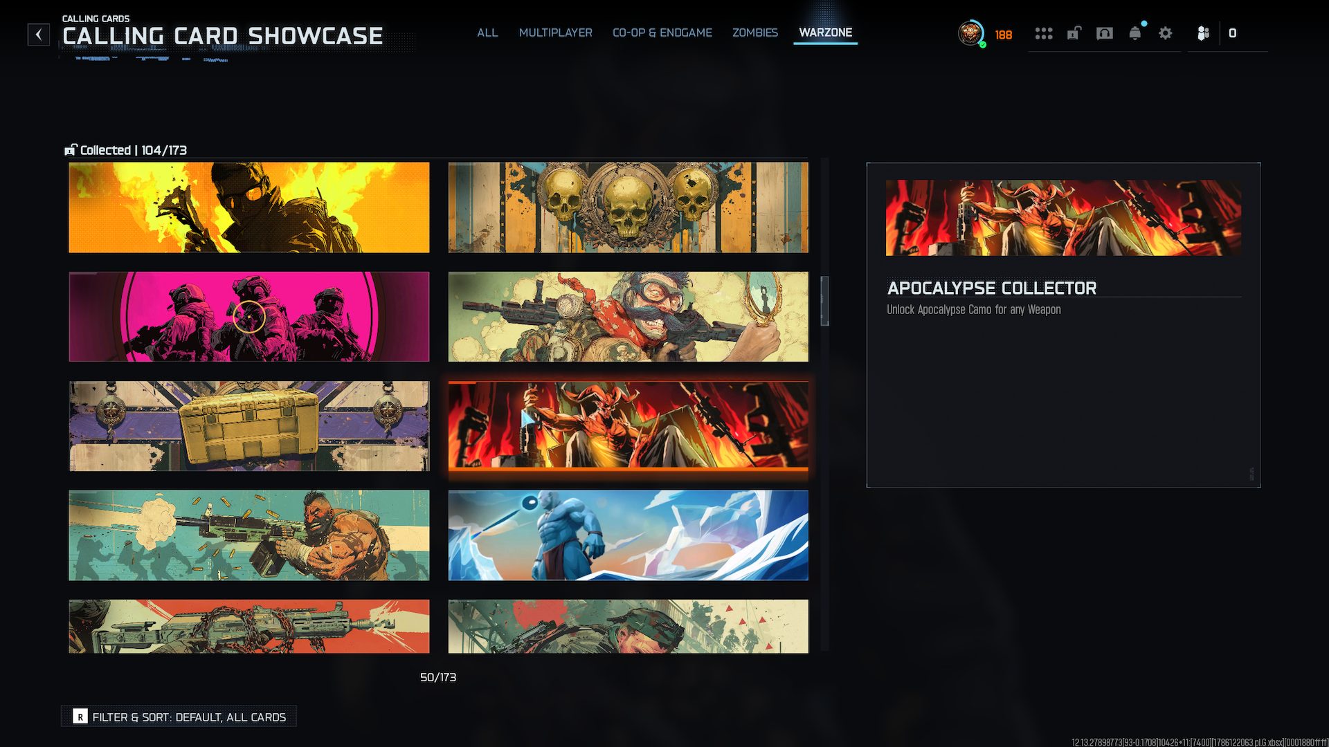Click the 50/173 position counter
The width and height of the screenshot is (1329, 747).
click(438, 677)
